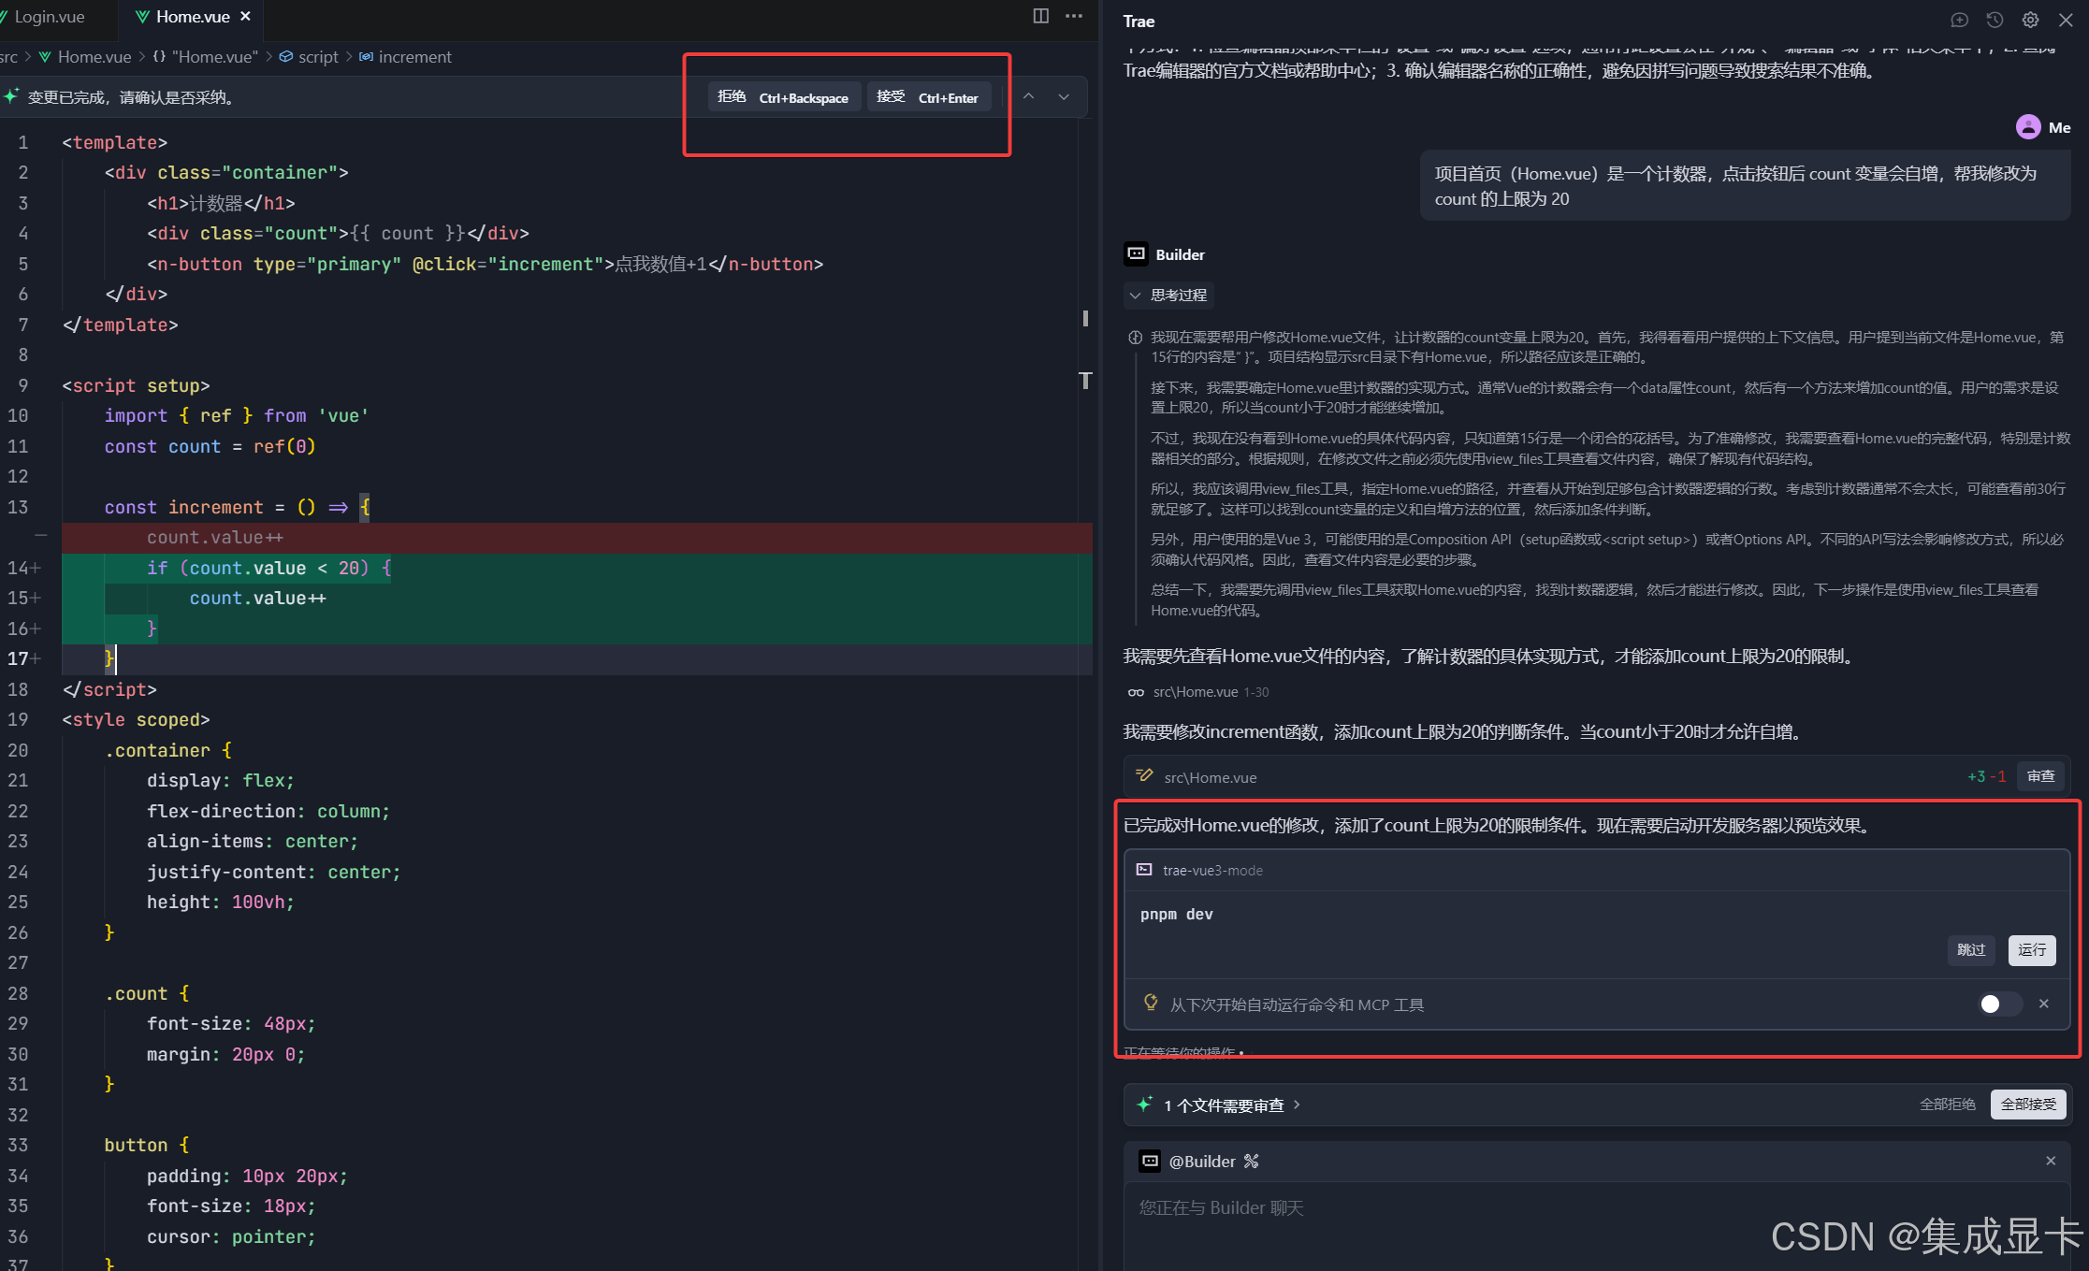Open chat history in Trae panel
2089x1271 pixels.
point(1995,21)
